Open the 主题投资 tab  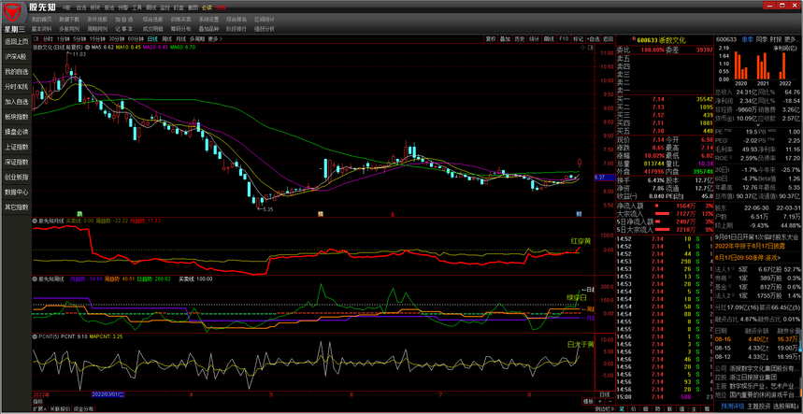[x=758, y=407]
